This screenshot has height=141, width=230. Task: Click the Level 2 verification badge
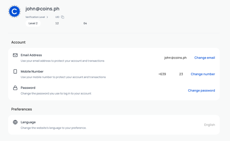[33, 23]
